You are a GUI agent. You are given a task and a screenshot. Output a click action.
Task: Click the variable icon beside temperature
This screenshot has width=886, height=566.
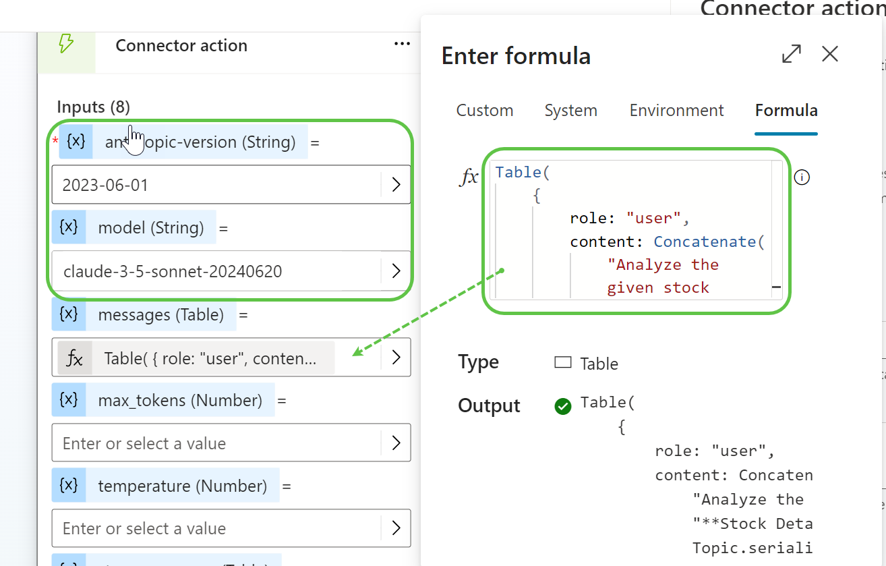point(69,486)
